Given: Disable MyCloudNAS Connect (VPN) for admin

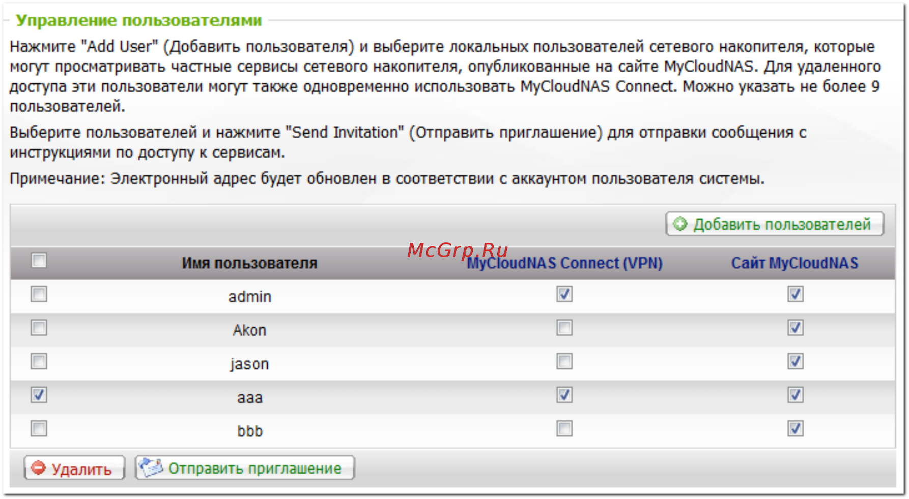Looking at the screenshot, I should [564, 294].
